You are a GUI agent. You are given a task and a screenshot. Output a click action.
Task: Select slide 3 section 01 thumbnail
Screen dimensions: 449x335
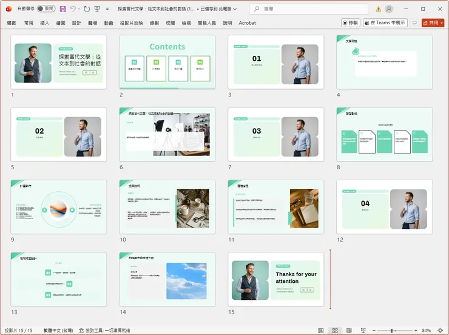(275, 62)
